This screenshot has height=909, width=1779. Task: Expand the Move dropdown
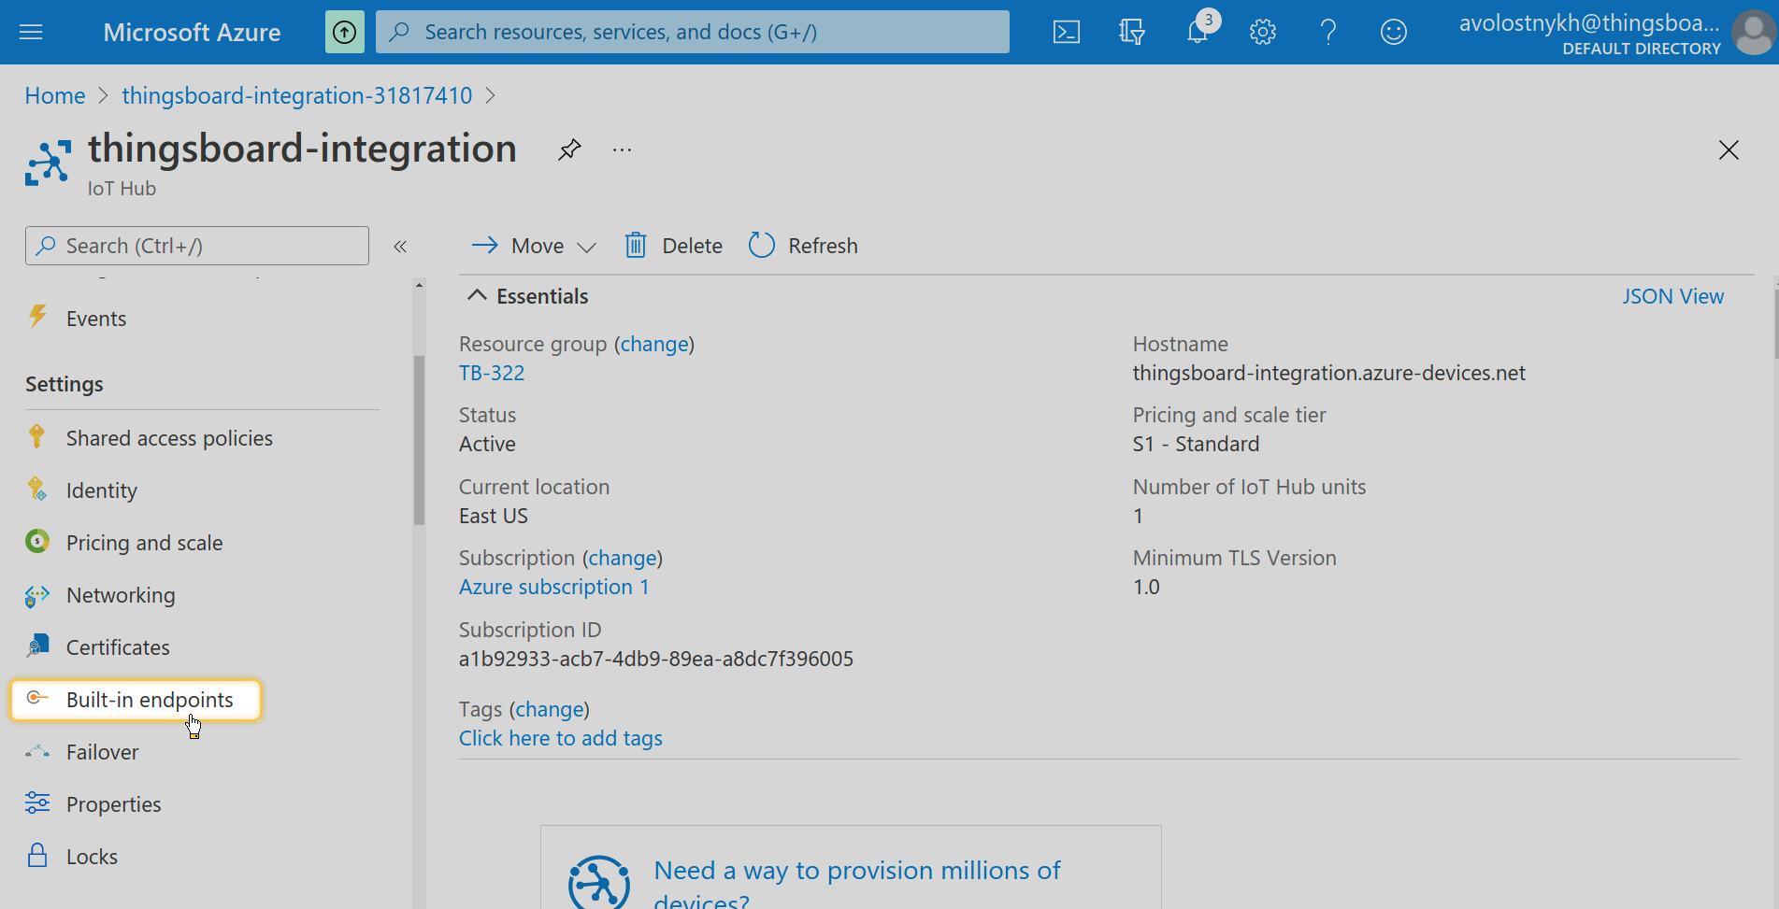click(x=534, y=246)
